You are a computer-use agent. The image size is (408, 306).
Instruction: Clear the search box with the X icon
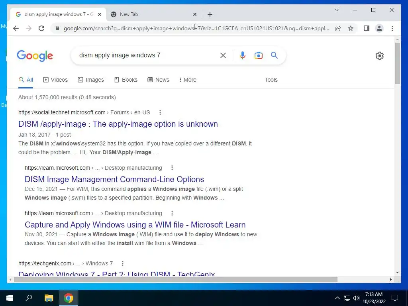coord(223,55)
